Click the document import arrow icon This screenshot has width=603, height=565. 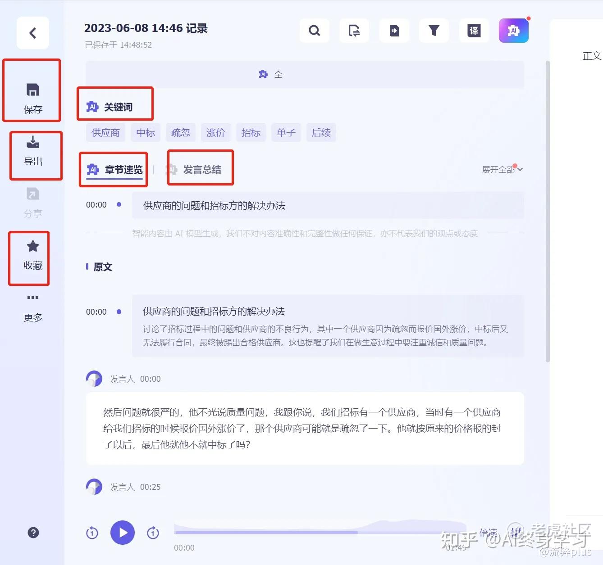[x=394, y=31]
